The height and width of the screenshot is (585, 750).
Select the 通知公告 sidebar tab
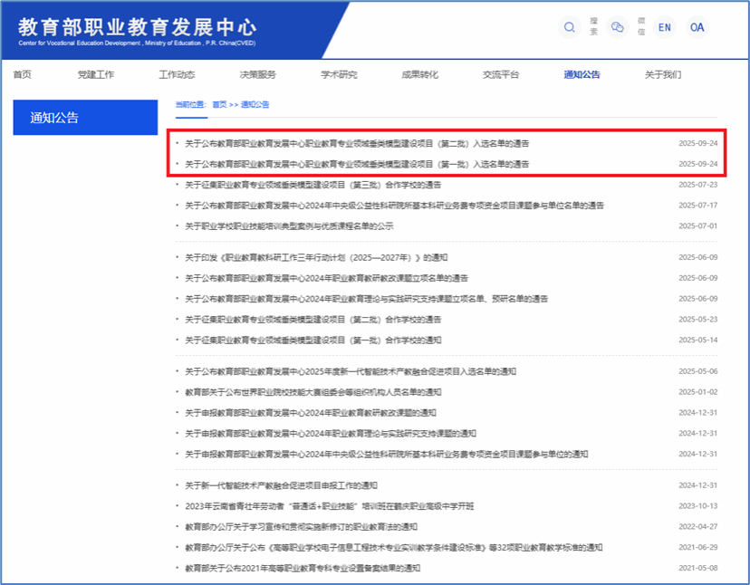point(86,118)
